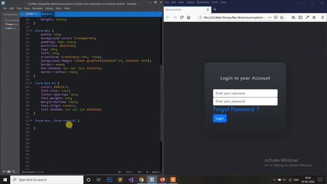Click Forgot Password link
This screenshot has height=184, width=327.
click(236, 109)
